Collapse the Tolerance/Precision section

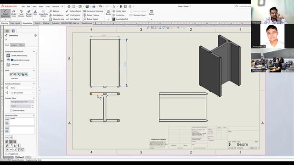click(34, 84)
